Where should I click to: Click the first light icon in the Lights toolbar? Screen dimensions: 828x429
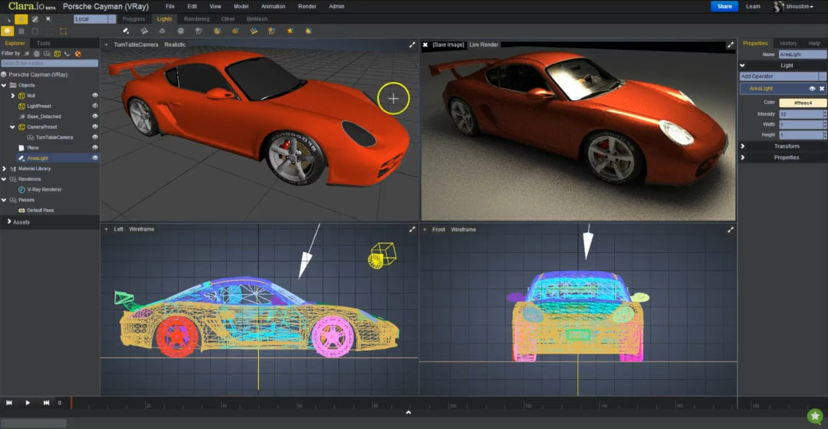pos(126,31)
